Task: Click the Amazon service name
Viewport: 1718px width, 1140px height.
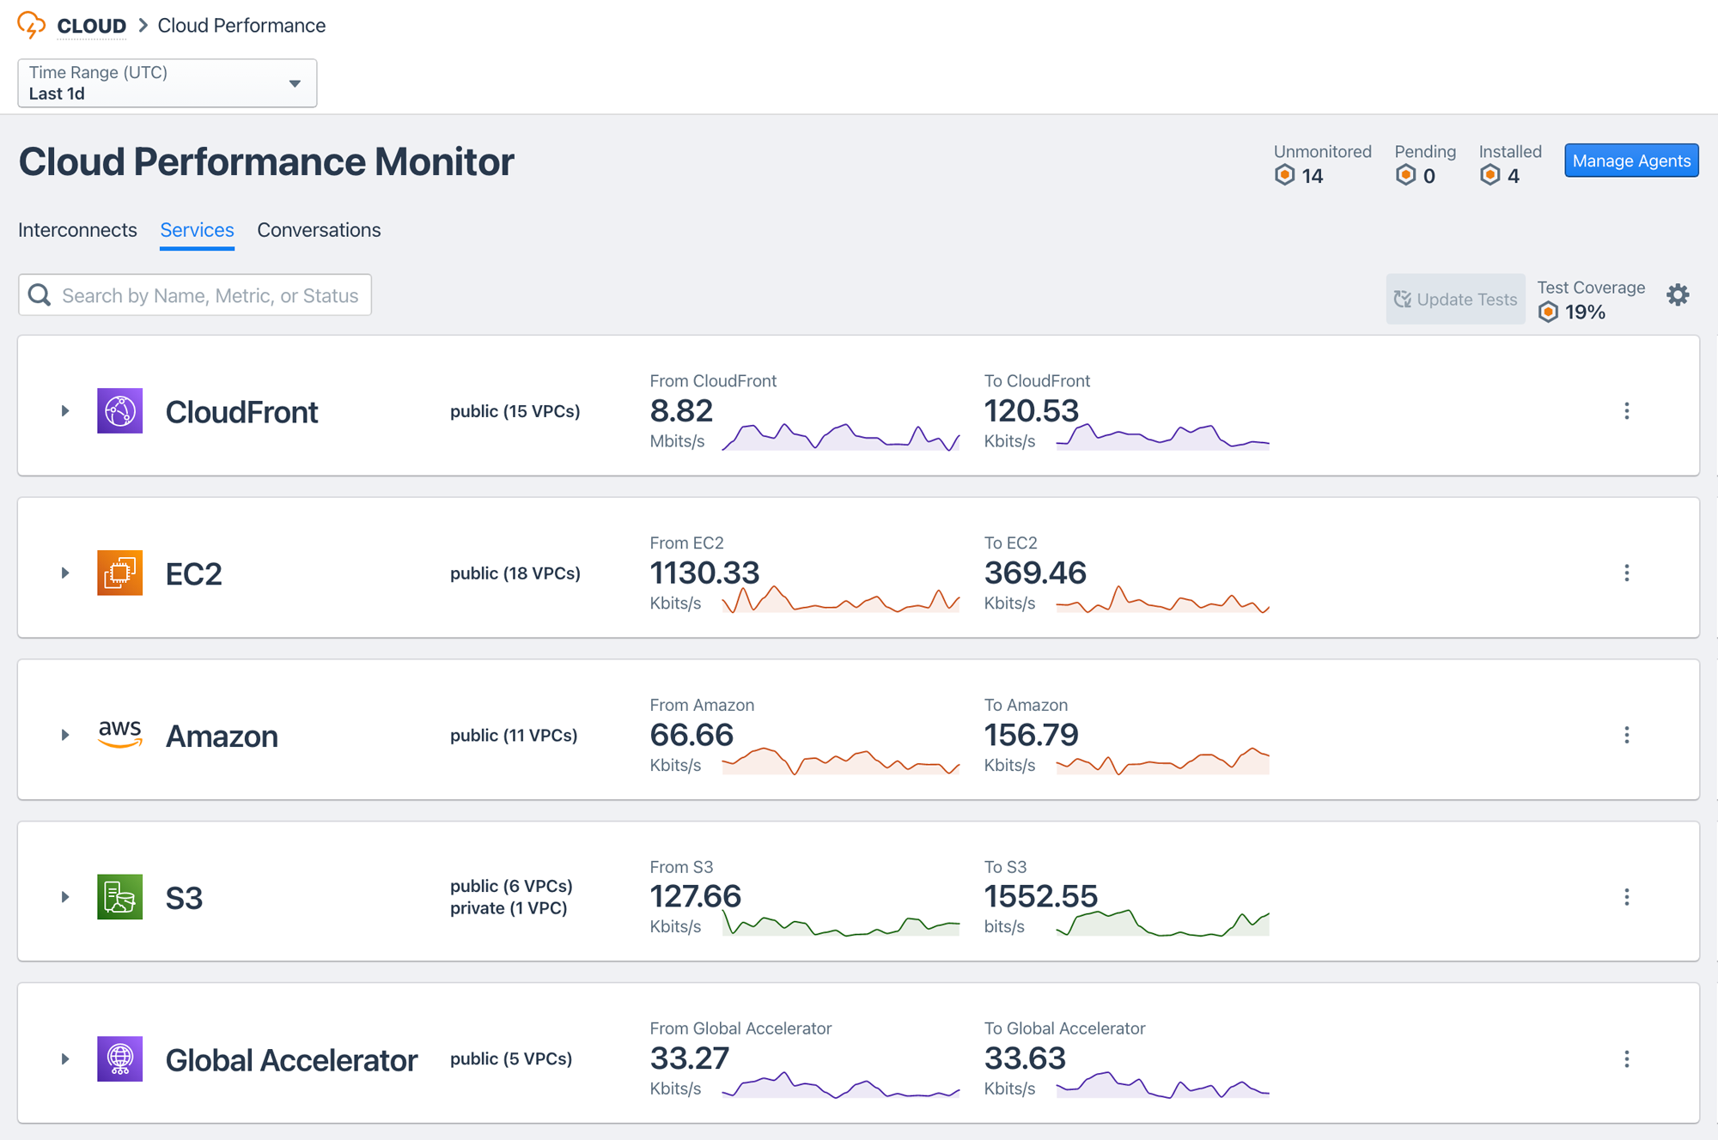Action: 222,736
